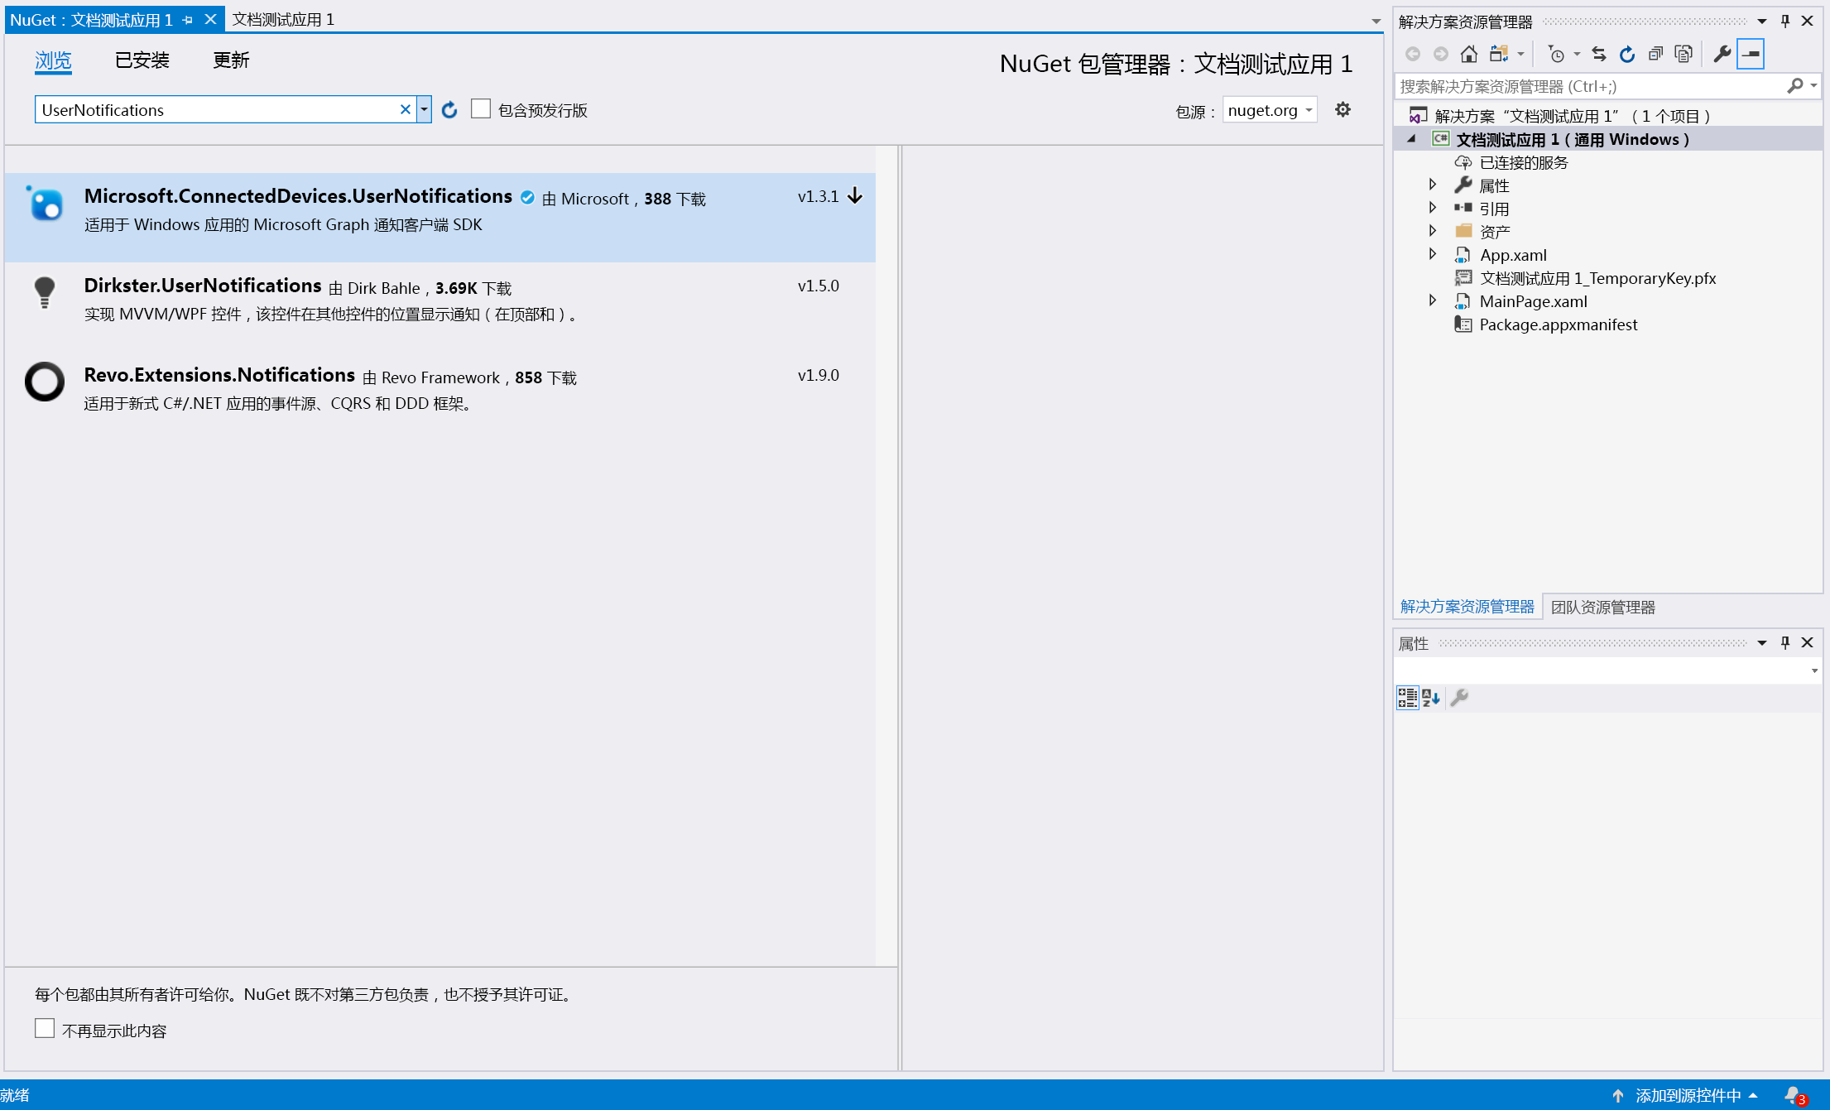Open Solution Explorer window options dropdown

(1762, 22)
